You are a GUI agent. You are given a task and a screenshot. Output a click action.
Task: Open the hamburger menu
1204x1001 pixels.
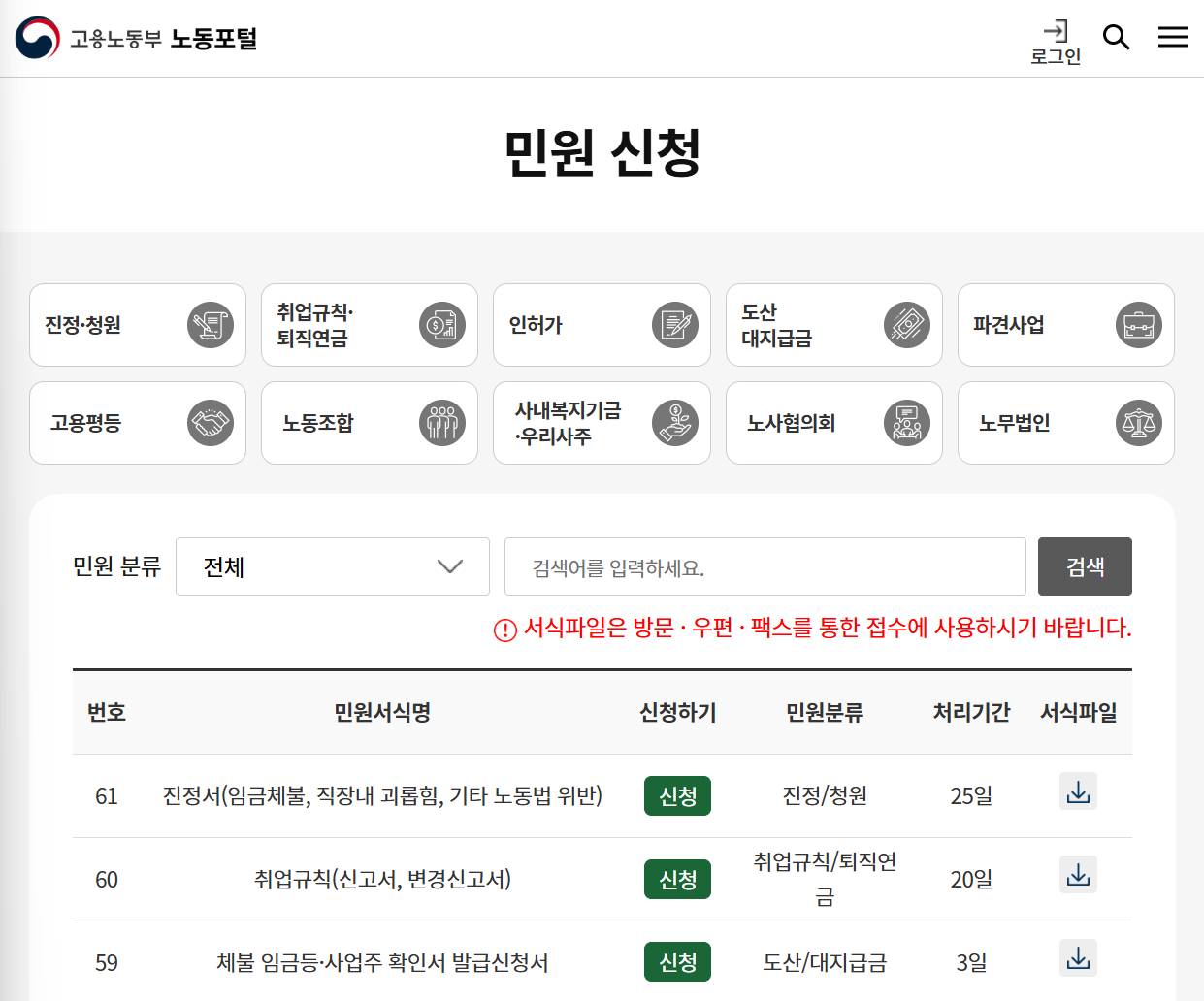1172,37
